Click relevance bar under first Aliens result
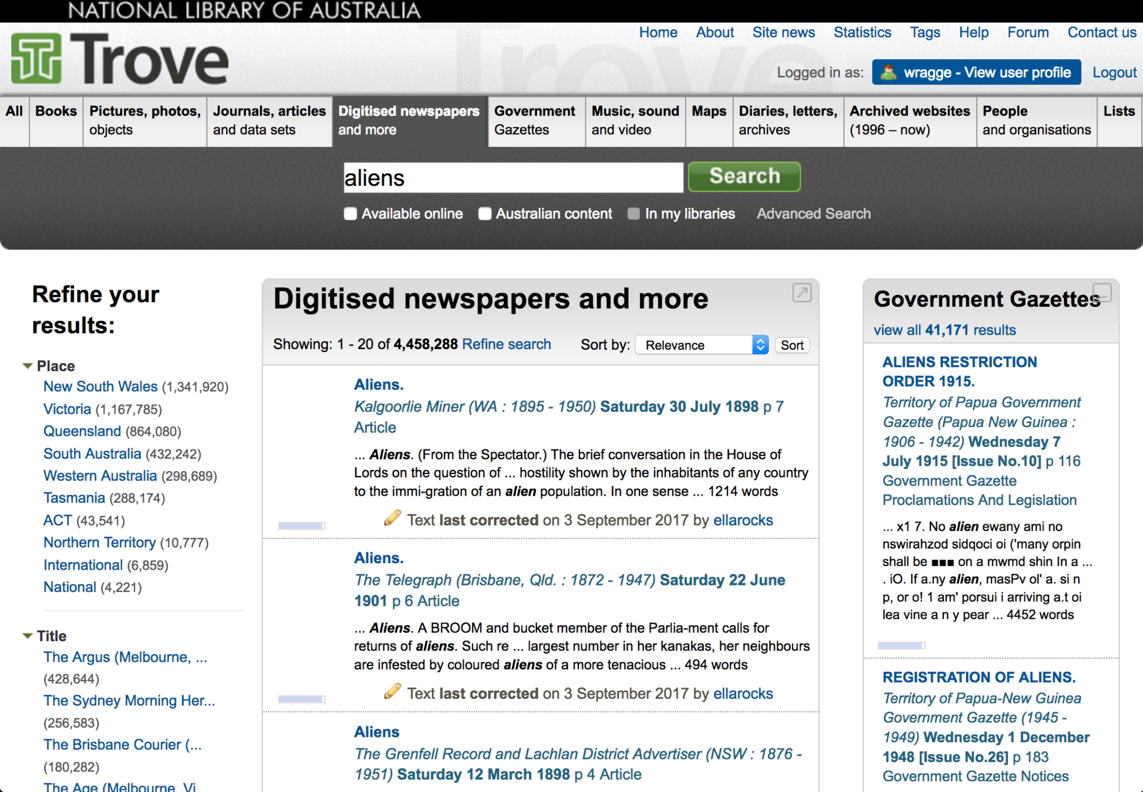 301,526
